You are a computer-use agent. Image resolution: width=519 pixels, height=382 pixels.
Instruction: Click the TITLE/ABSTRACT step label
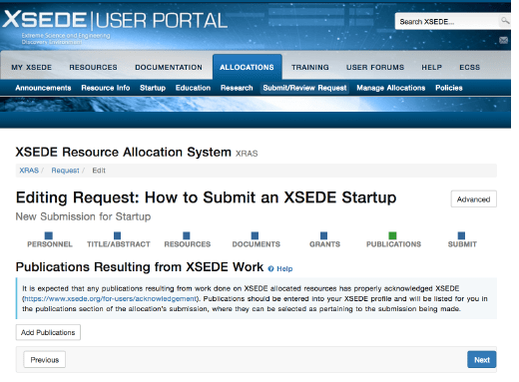(119, 244)
